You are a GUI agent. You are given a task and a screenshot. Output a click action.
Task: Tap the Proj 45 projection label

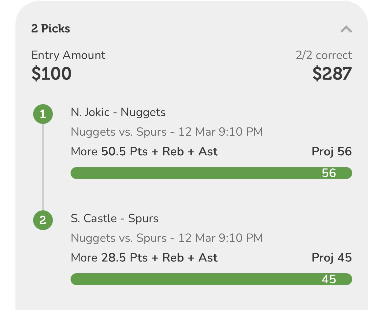coord(331,258)
